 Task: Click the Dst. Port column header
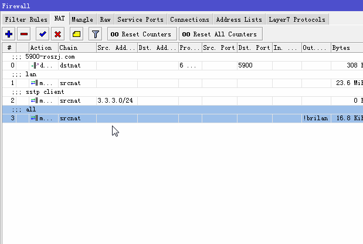pyautogui.click(x=255, y=48)
